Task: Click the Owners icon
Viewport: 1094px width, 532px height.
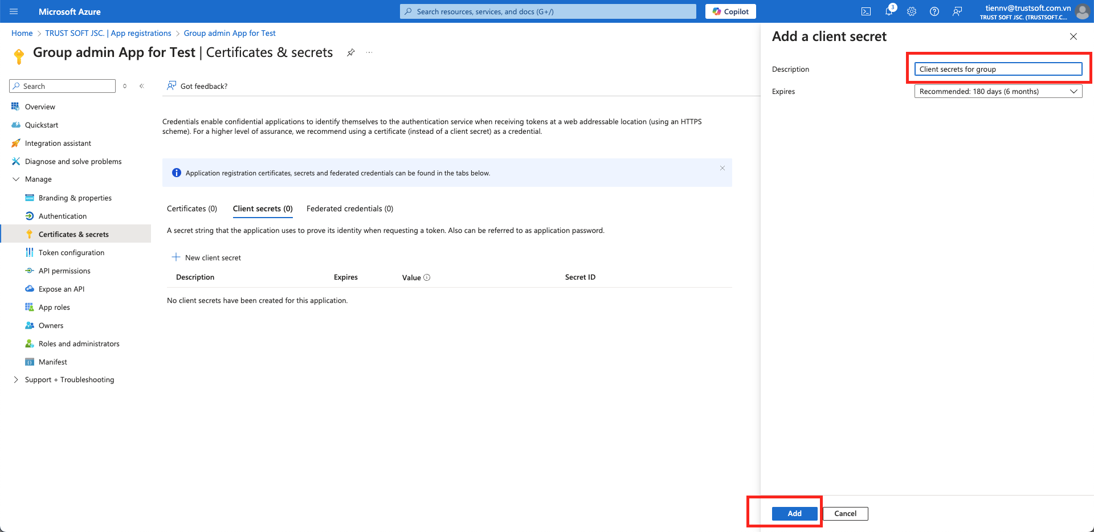Action: point(30,325)
